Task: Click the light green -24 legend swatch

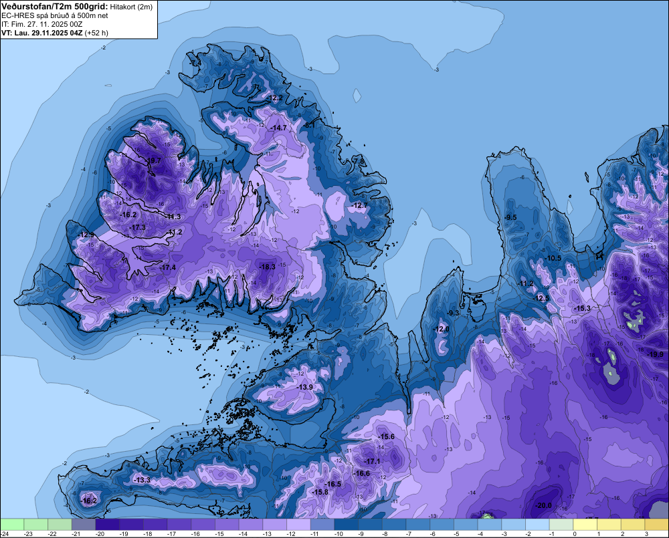Action: coord(12,524)
